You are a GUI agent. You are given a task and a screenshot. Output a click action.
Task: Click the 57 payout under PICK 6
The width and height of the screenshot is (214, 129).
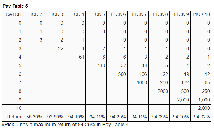pyautogui.click(x=123, y=65)
